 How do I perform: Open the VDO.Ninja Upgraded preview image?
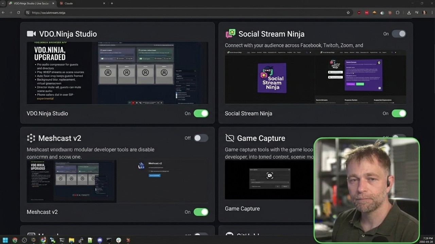(x=118, y=73)
